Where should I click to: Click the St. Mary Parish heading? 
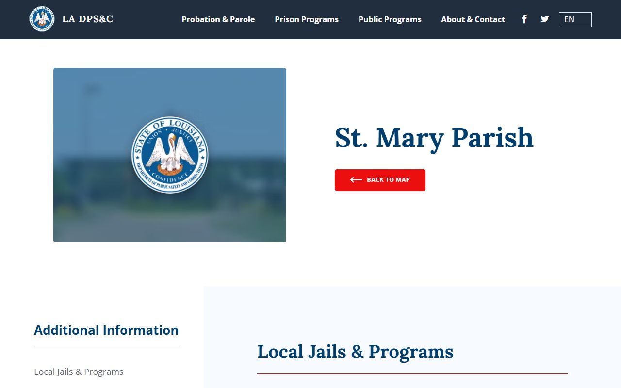[x=434, y=138]
